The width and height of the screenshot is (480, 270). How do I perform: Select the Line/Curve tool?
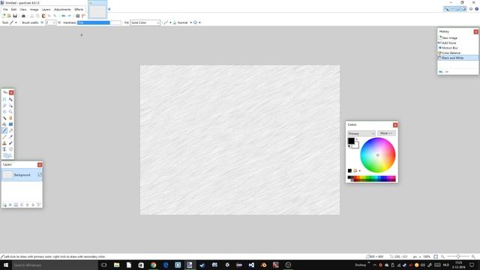pos(10,149)
